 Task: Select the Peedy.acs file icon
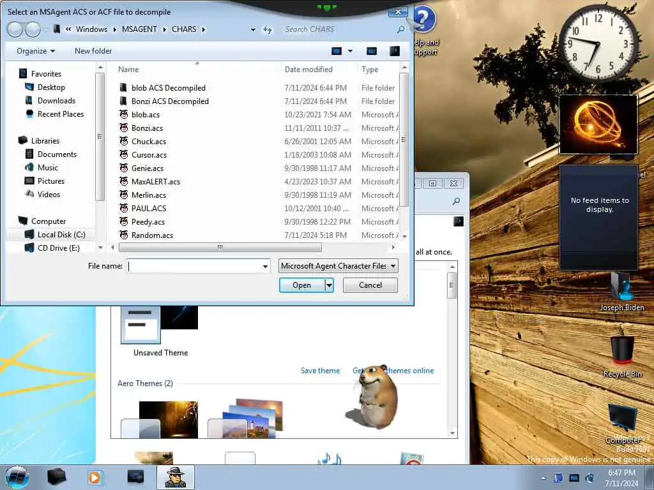pyautogui.click(x=124, y=221)
